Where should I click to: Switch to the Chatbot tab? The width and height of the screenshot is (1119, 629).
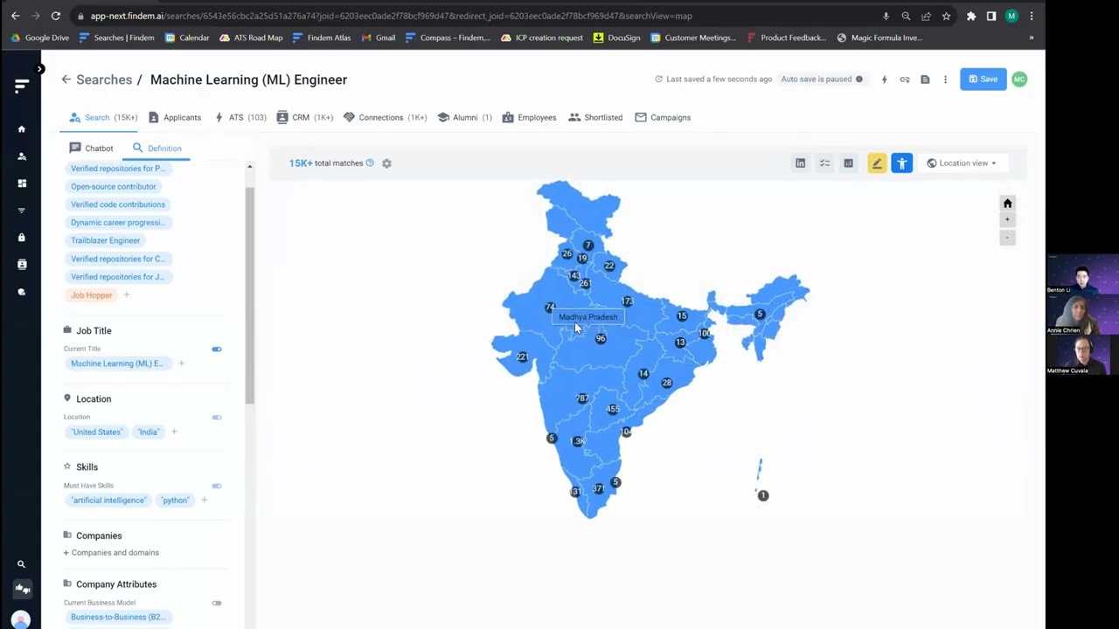[91, 149]
